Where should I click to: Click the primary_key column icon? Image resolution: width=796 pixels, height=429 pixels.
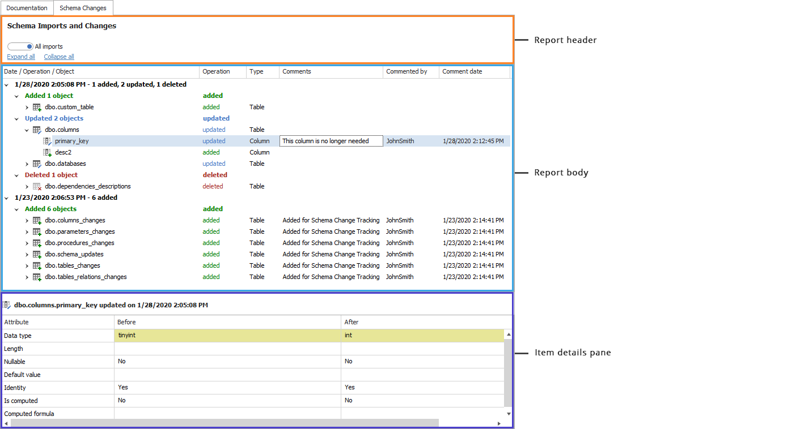(x=48, y=141)
